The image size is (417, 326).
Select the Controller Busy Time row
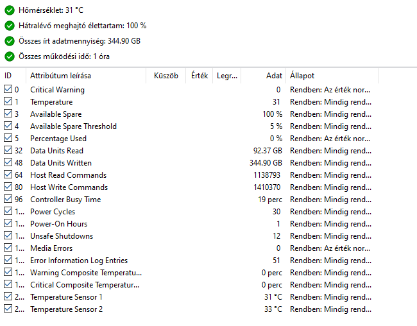pyautogui.click(x=65, y=200)
